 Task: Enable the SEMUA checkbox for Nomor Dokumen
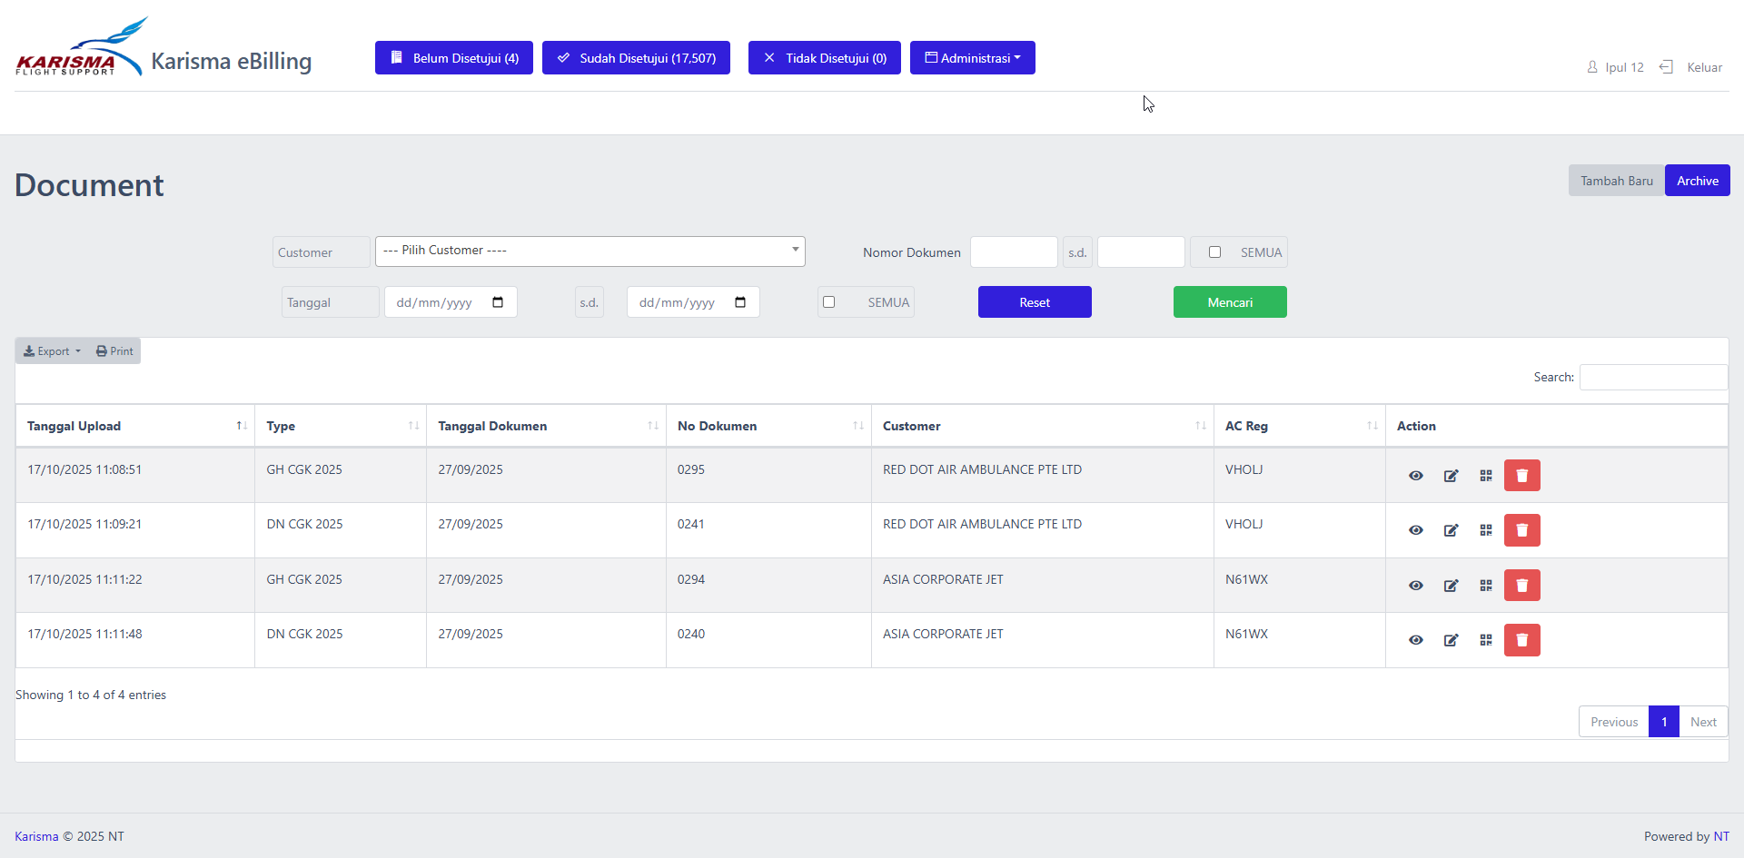(x=1214, y=252)
